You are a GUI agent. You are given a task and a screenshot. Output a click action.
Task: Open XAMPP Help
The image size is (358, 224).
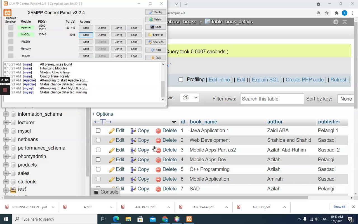click(x=156, y=50)
